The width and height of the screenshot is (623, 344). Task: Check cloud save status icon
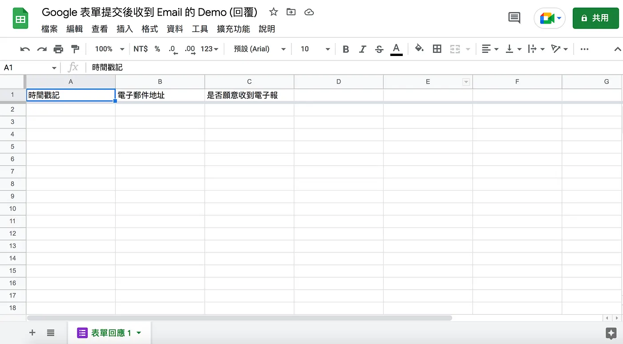click(309, 12)
